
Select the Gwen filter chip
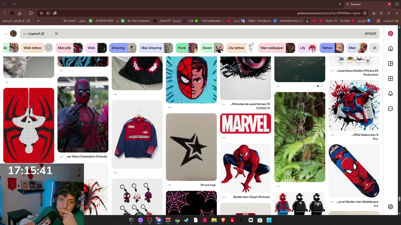(212, 48)
